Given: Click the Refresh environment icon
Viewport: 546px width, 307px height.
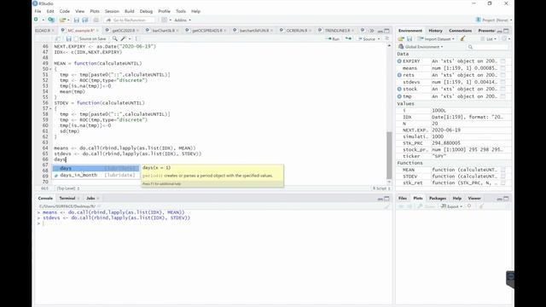Looking at the screenshot, I should (505, 38).
